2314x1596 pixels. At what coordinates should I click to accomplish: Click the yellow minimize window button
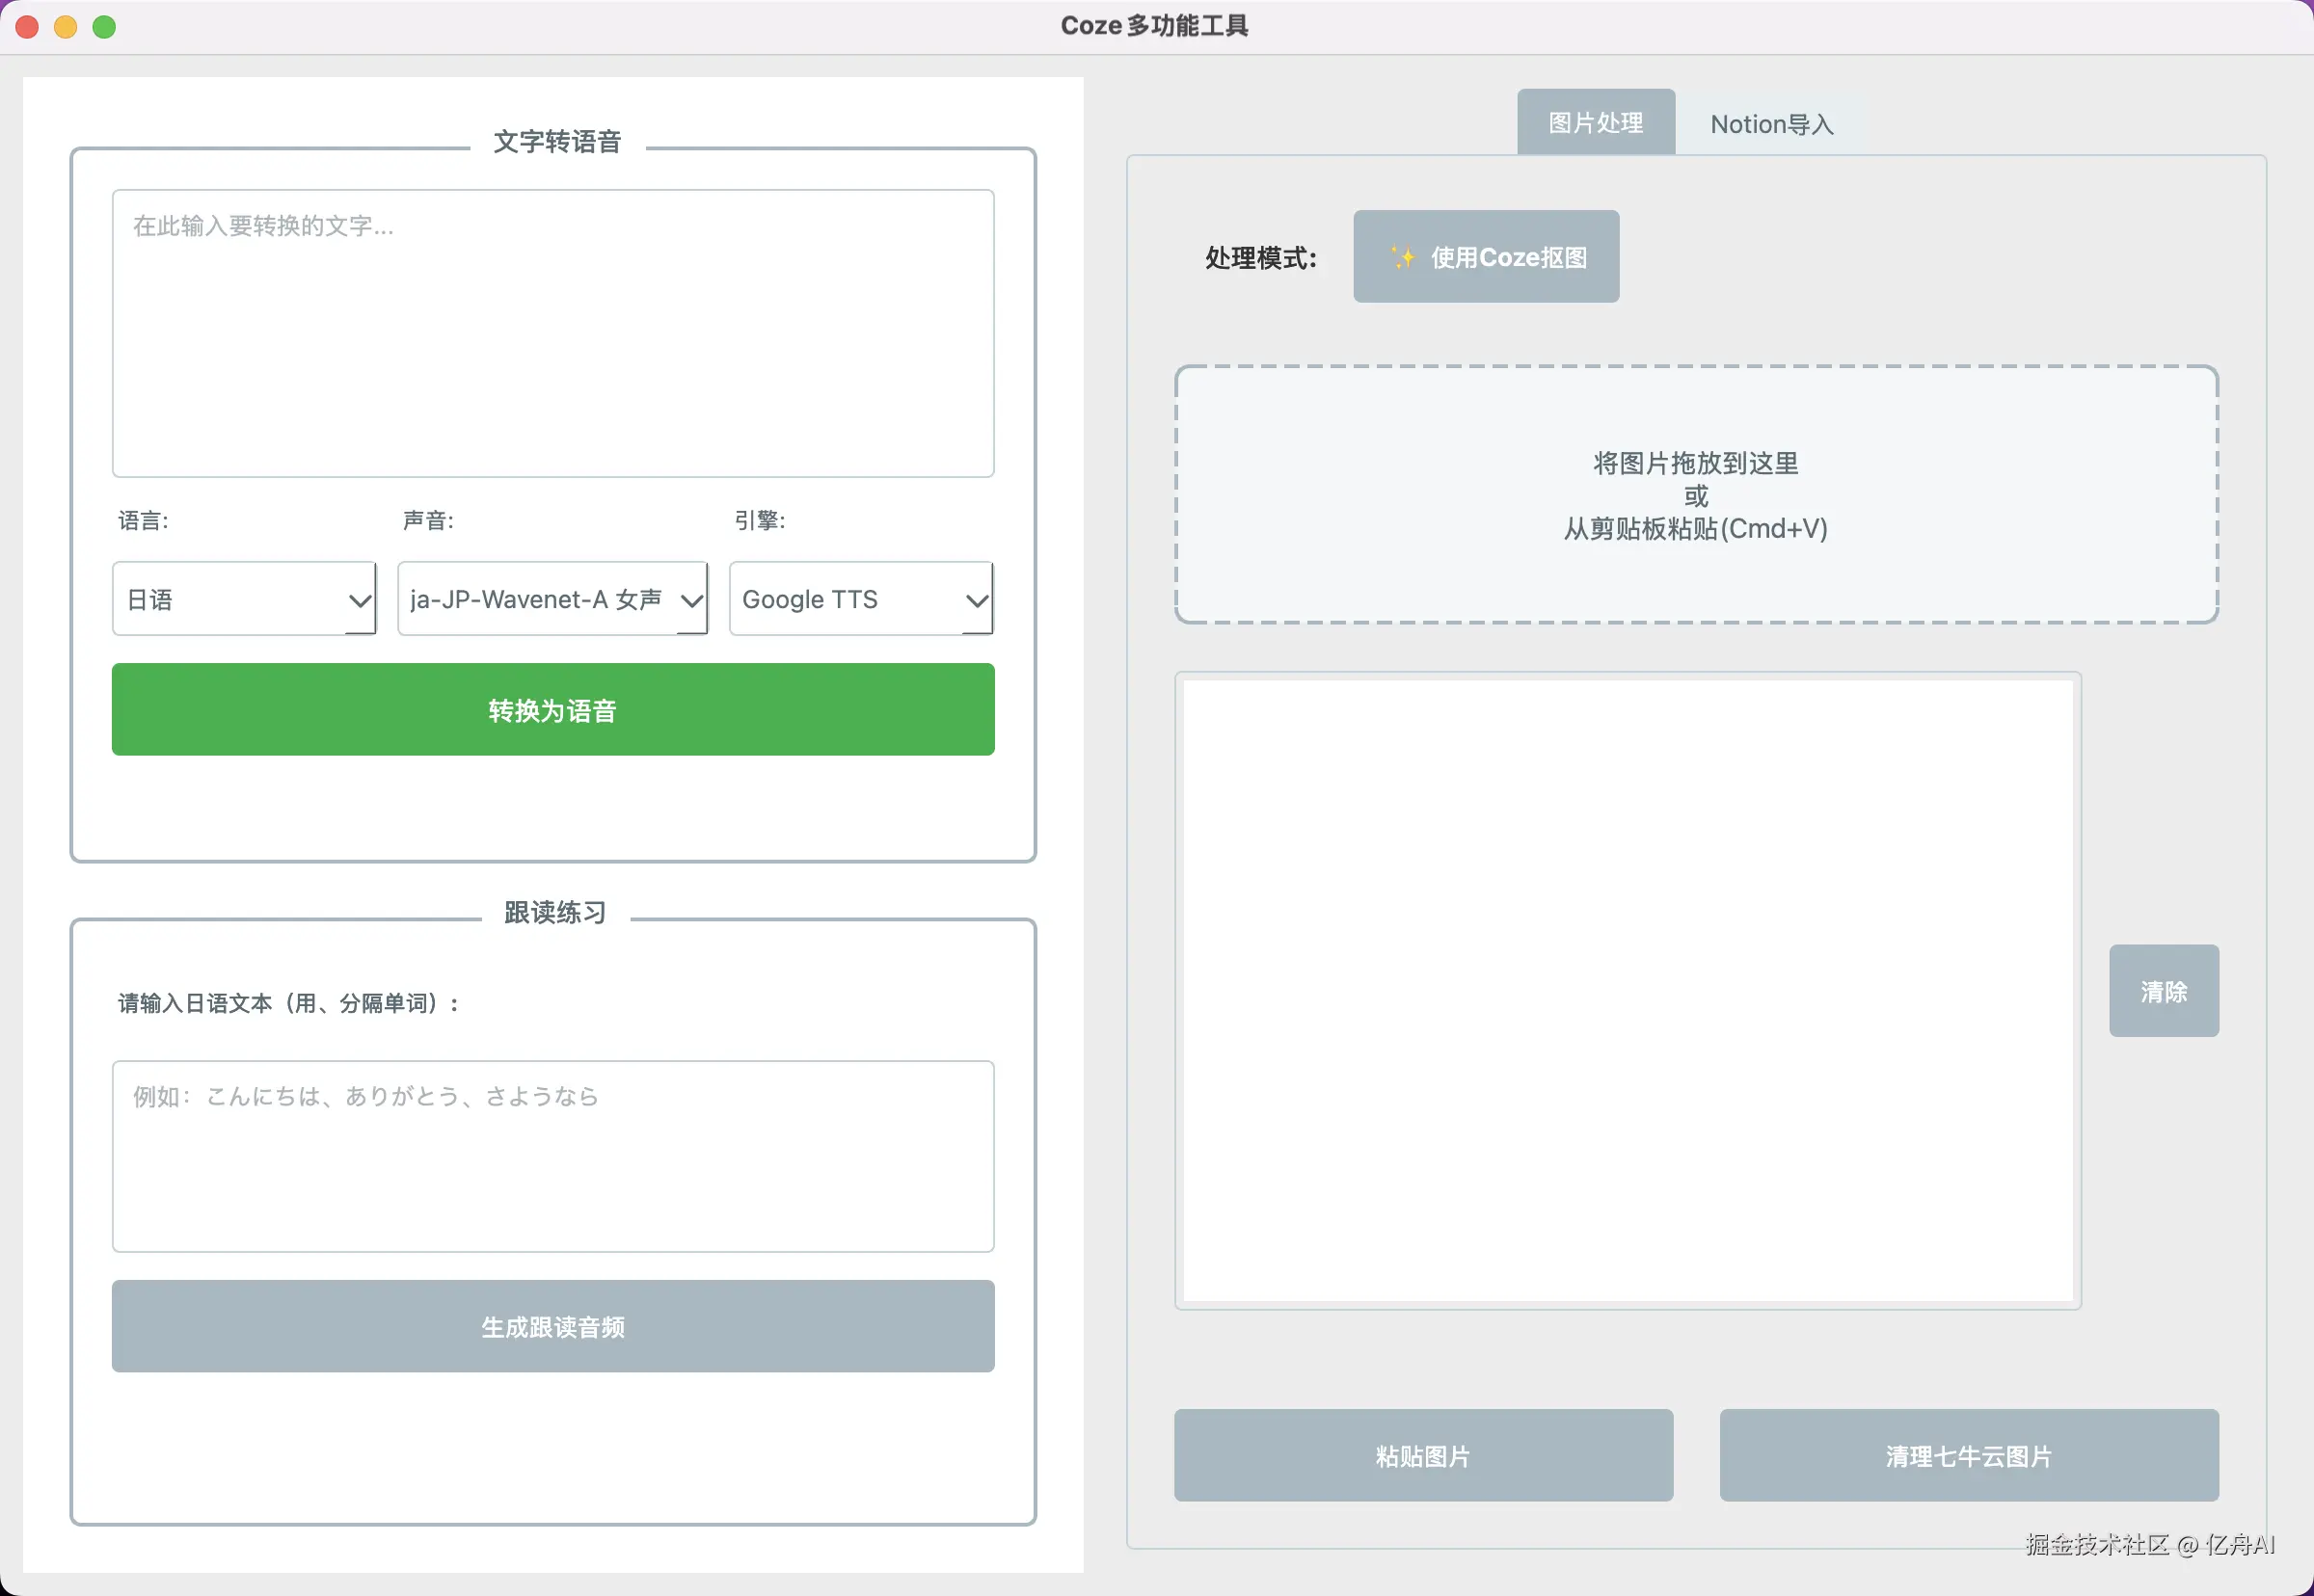coord(66,27)
